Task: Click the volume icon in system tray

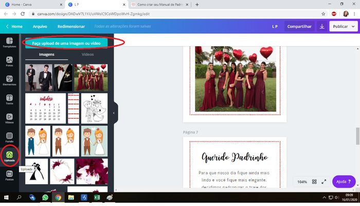Action: (x=337, y=197)
